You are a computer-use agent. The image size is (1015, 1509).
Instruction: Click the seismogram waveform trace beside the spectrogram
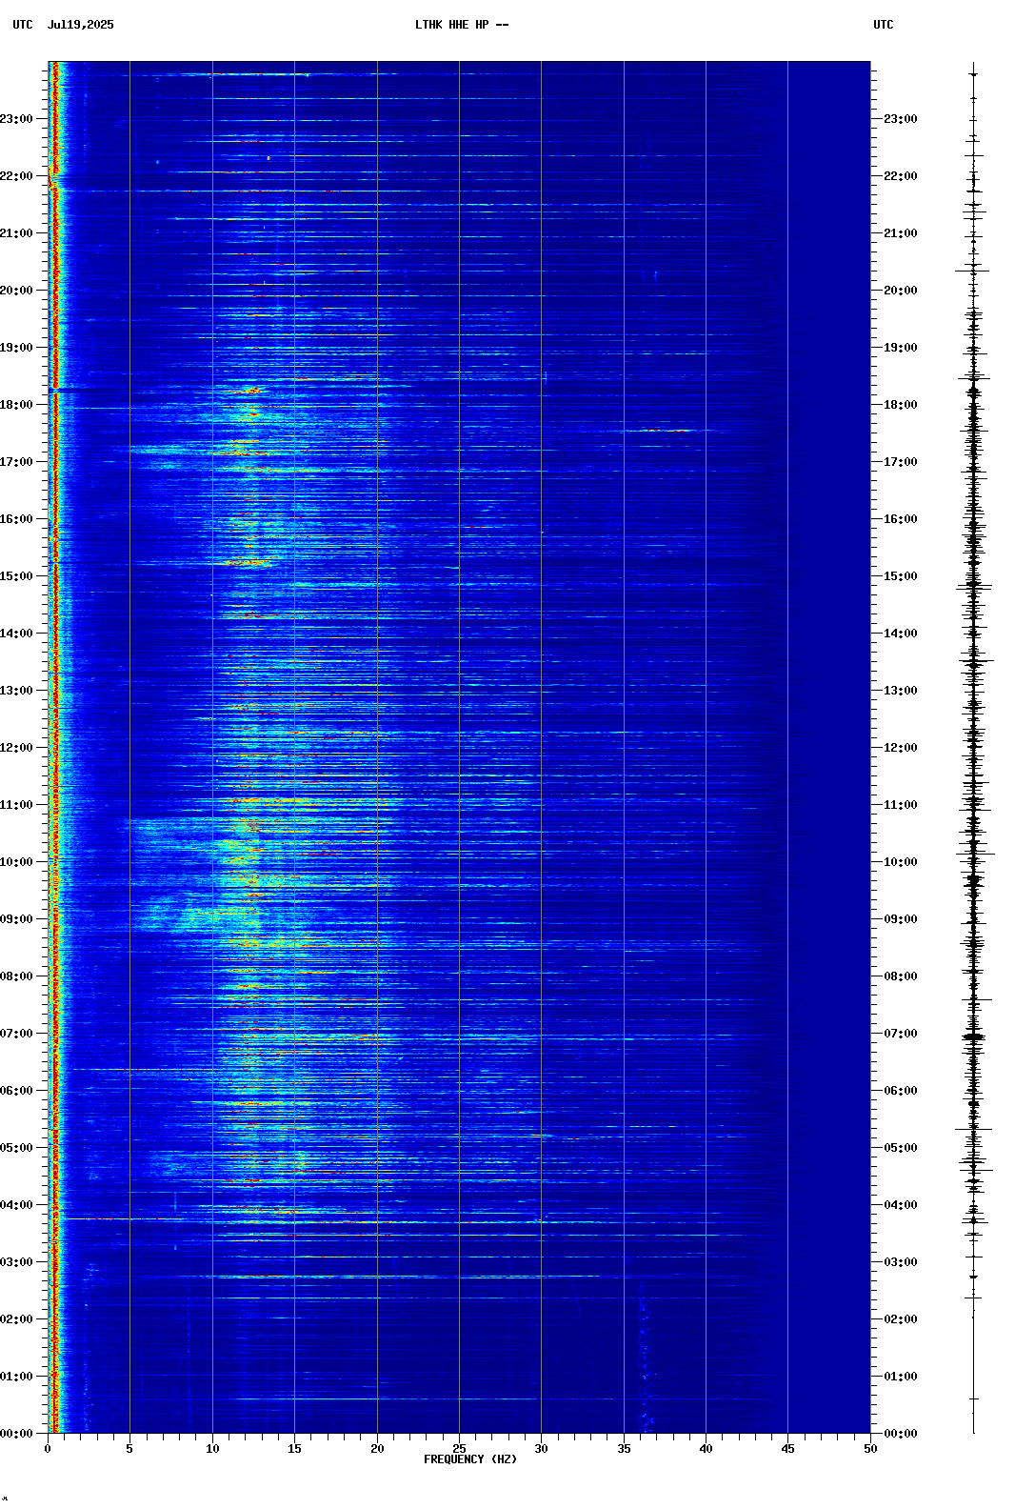pyautogui.click(x=973, y=748)
